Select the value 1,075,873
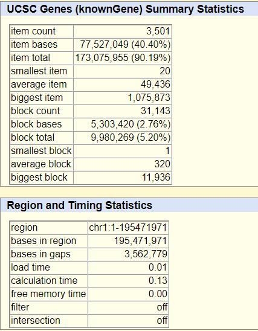The height and width of the screenshot is (331, 258). [x=149, y=98]
